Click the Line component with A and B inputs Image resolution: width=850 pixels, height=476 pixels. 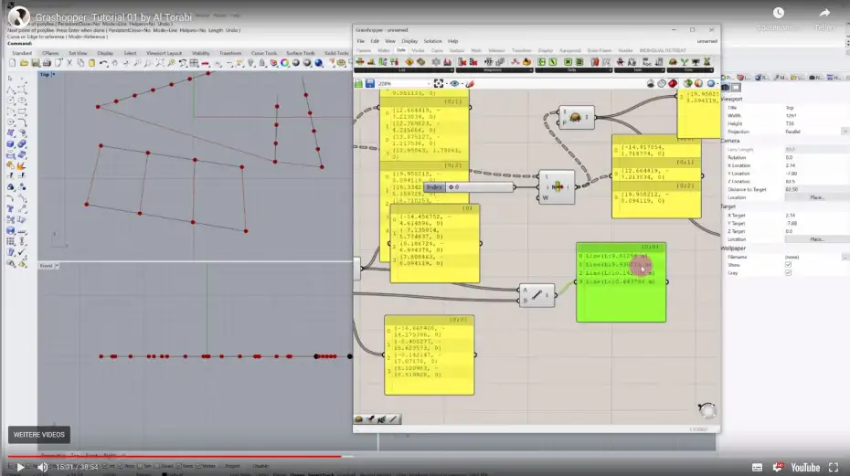tap(537, 295)
